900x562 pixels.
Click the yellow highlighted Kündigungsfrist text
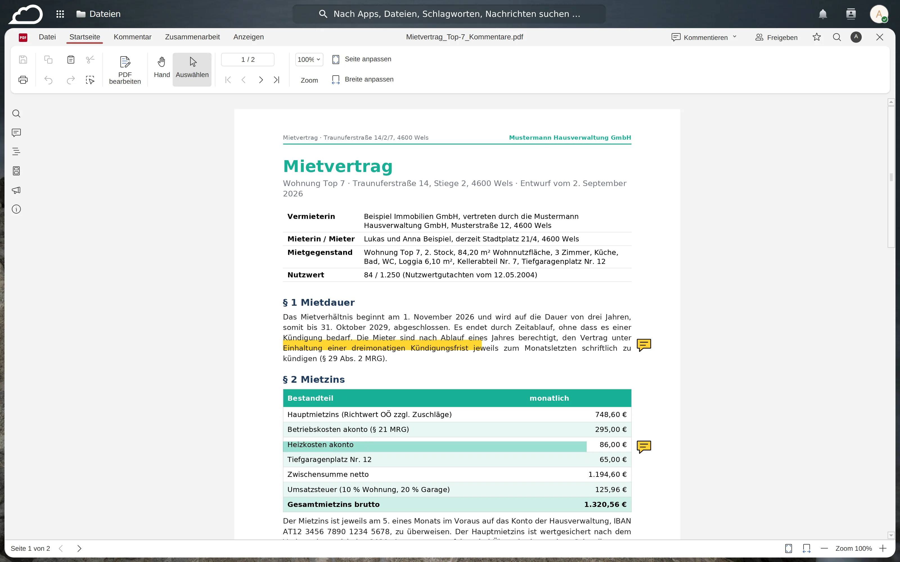(x=382, y=346)
